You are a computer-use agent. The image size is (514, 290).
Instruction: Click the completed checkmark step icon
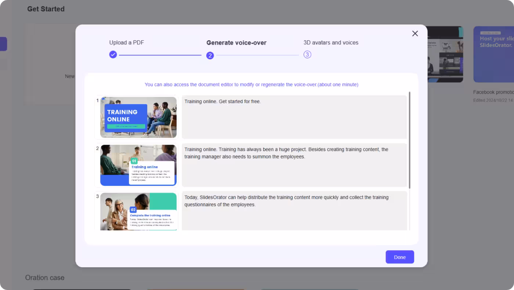tap(113, 54)
